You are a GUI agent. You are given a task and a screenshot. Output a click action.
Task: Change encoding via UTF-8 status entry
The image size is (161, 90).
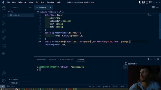115,86
